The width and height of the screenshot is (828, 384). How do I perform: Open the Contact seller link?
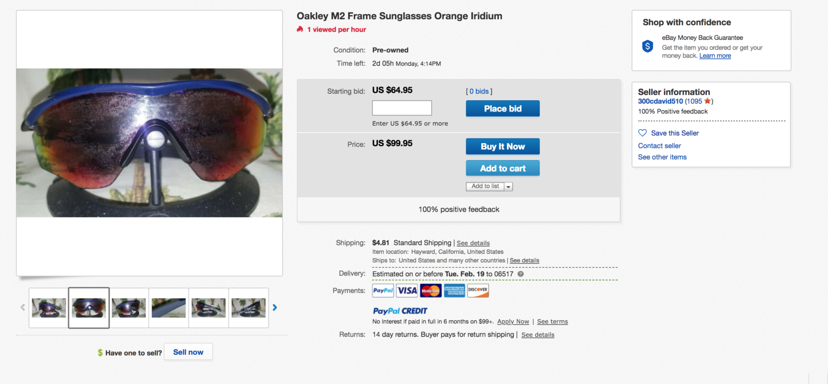(659, 146)
